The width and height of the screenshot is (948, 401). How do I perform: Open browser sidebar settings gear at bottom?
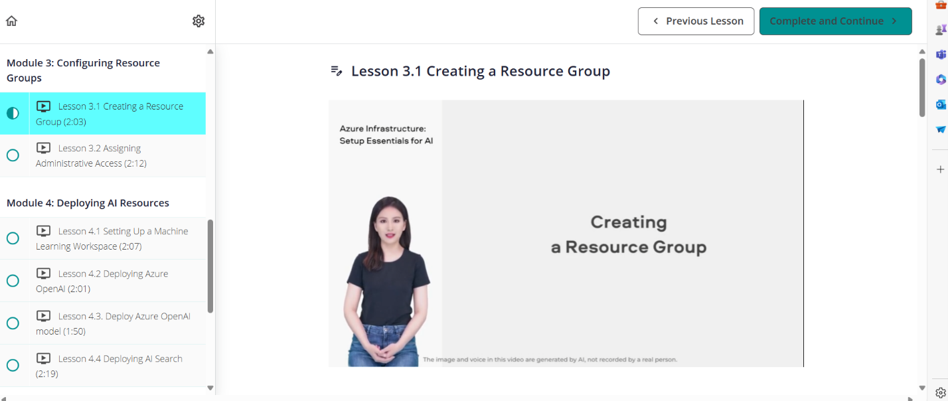tap(940, 392)
